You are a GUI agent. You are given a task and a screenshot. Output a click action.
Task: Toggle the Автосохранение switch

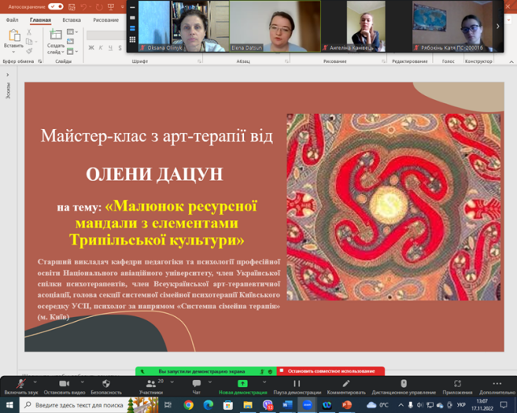click(x=56, y=6)
